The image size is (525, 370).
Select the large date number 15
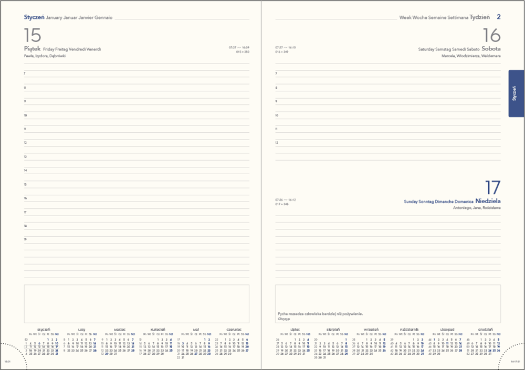[33, 35]
